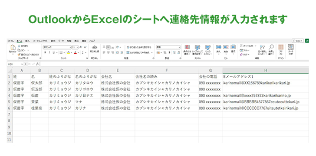Click merge and center cells
This screenshot has width=316, height=156.
click(x=138, y=52)
